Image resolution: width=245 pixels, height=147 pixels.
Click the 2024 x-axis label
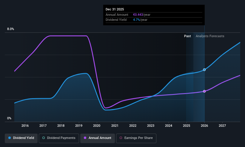[x=169, y=126]
